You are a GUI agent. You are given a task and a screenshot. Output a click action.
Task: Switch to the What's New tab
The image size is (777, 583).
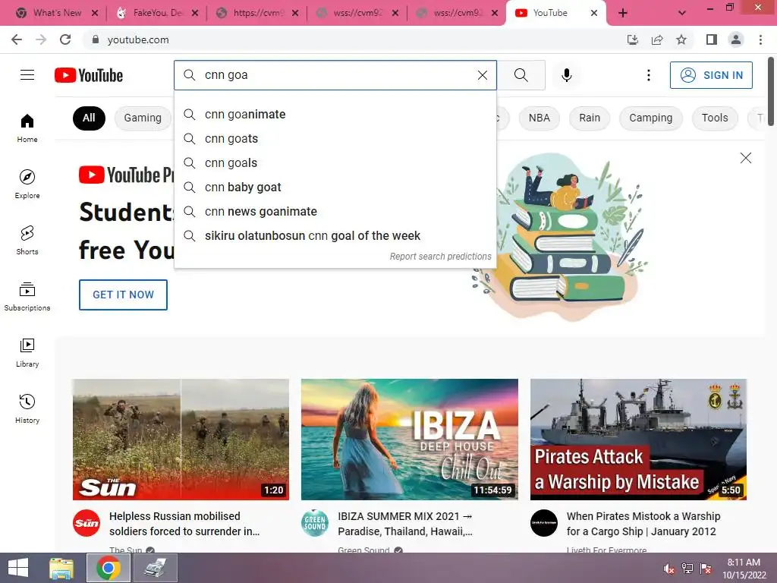[56, 13]
